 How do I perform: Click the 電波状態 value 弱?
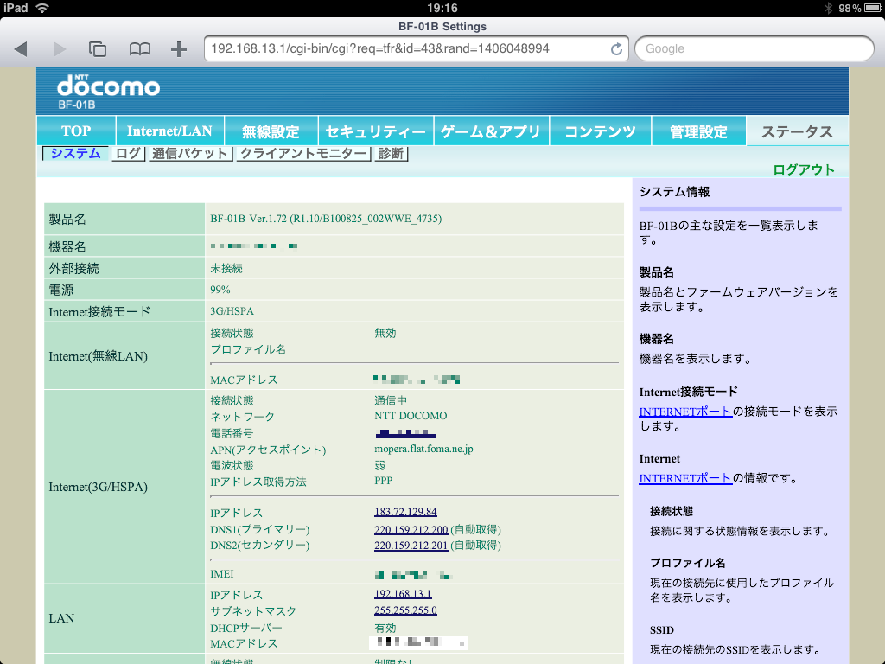380,465
